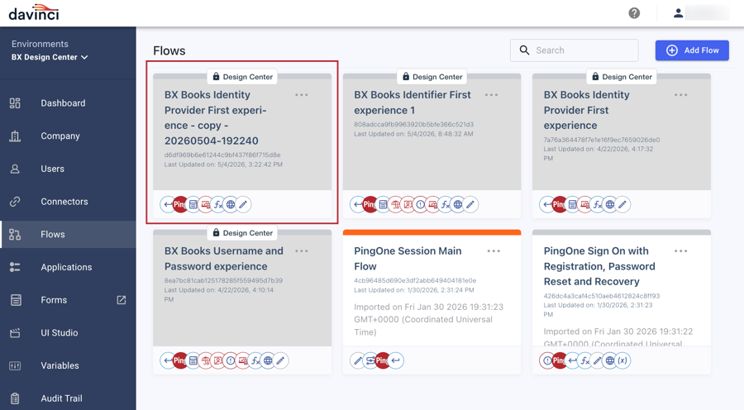Expand the BX Design Center environment dropdown
The height and width of the screenshot is (410, 744).
coord(50,57)
